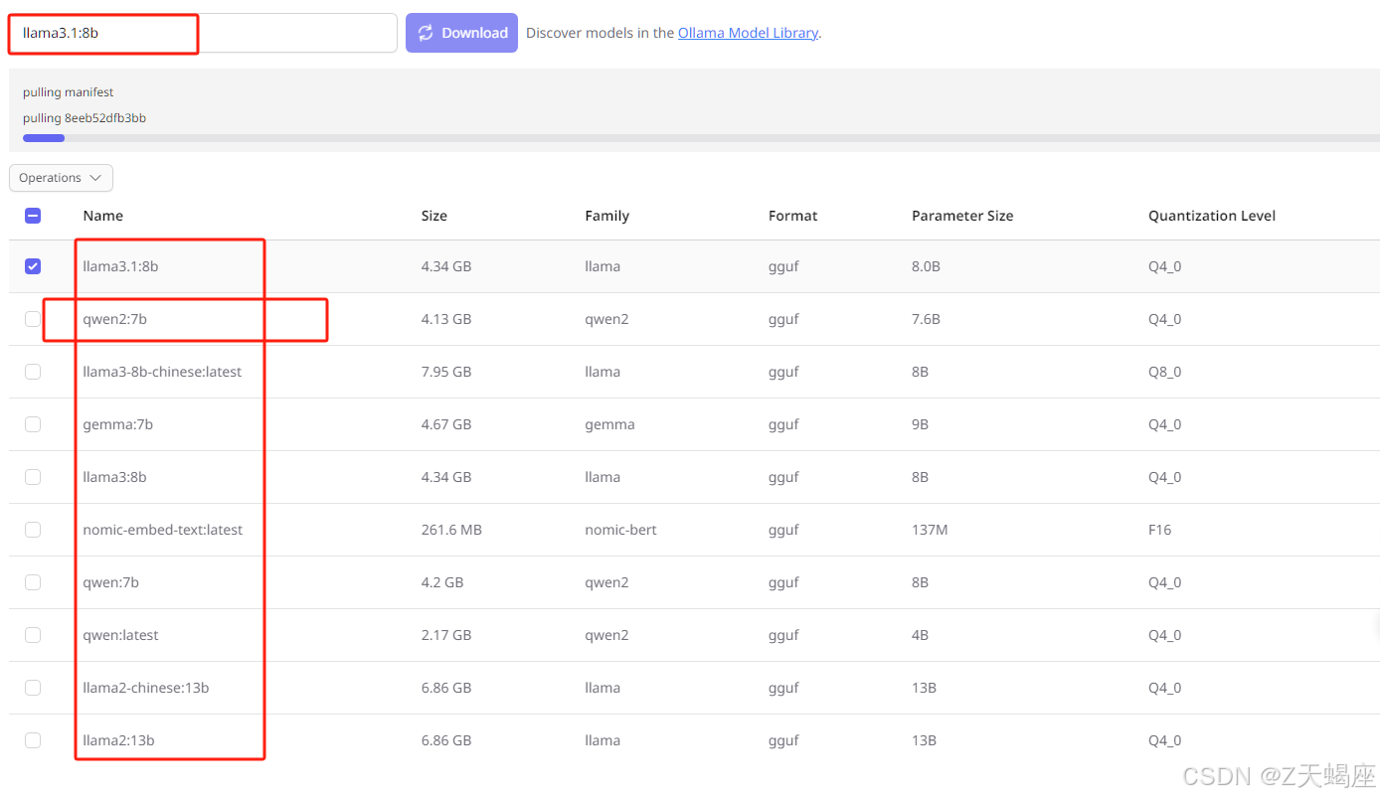1380x799 pixels.
Task: Select the qwen:7b model name
Action: point(111,582)
